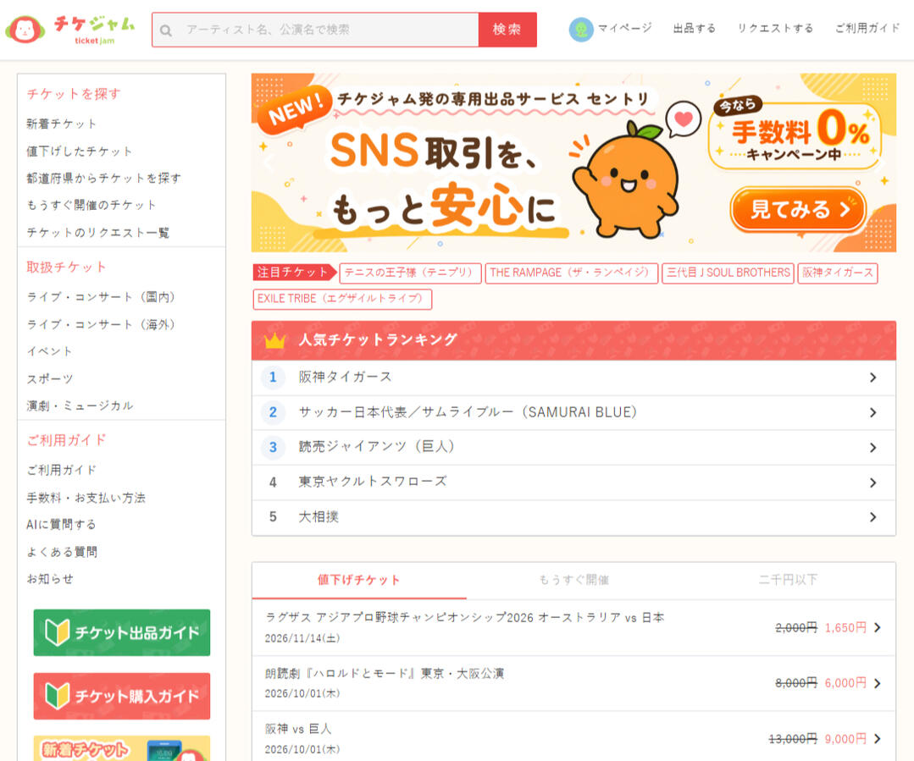Open the チケット購入ガイド red button

click(122, 697)
